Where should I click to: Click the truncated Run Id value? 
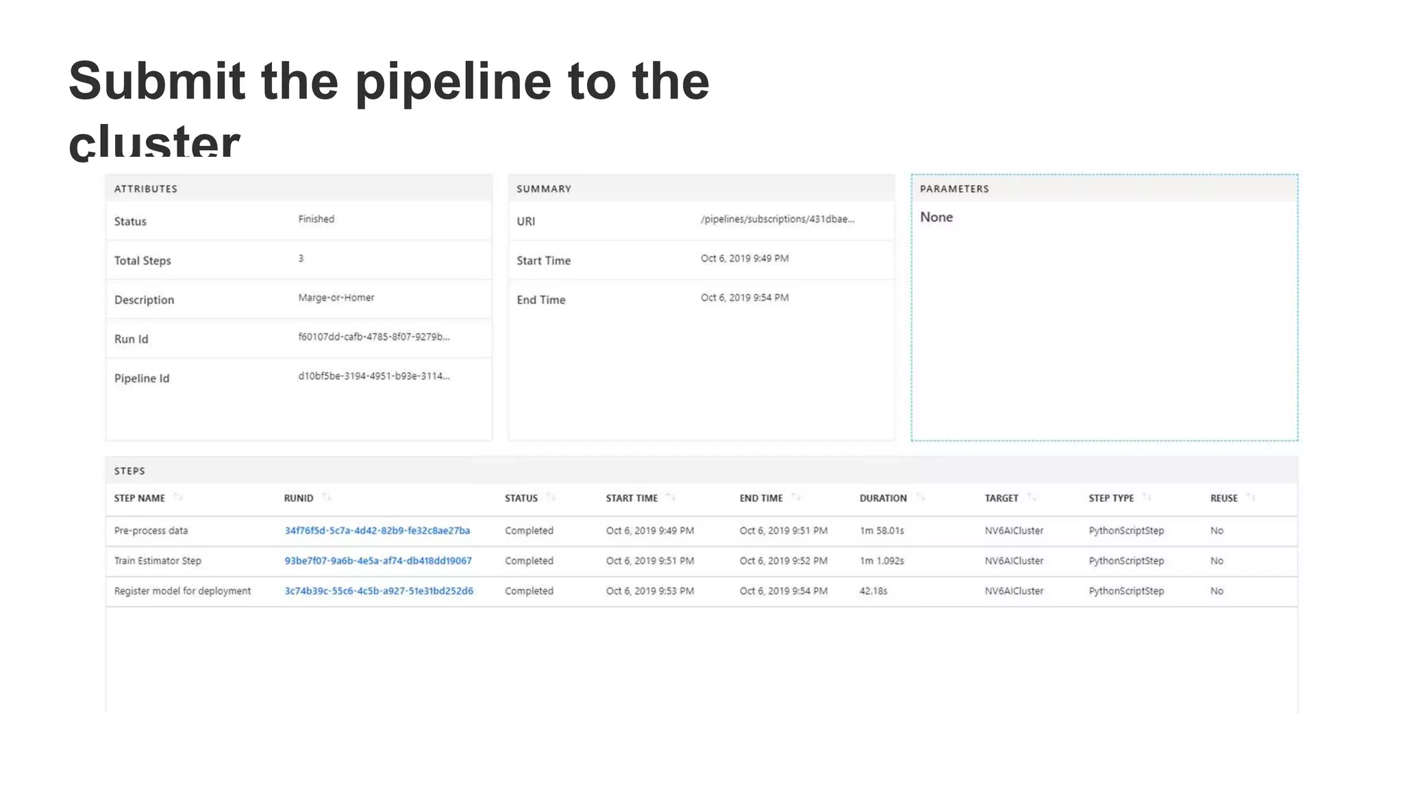point(373,337)
